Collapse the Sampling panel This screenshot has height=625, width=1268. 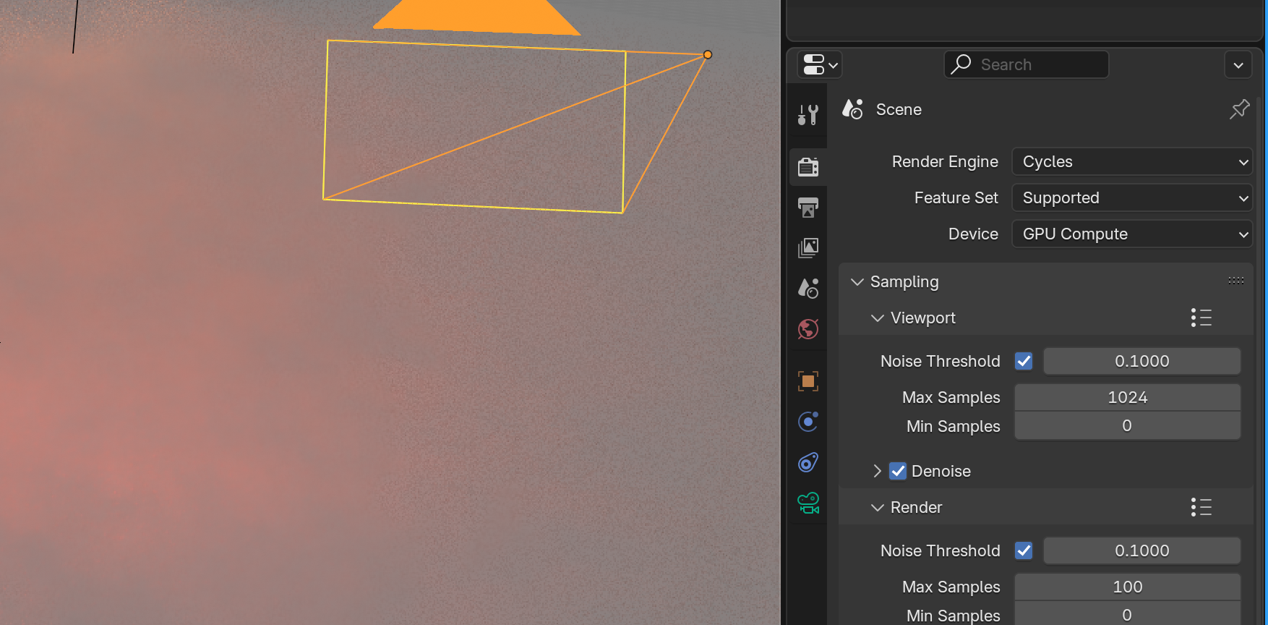tap(857, 281)
